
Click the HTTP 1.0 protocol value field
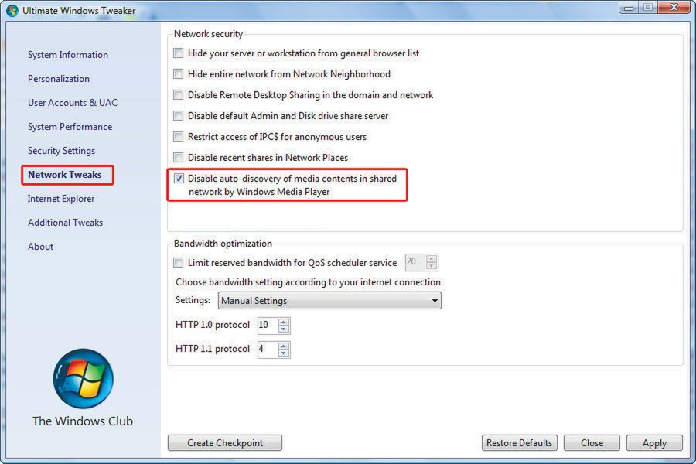coord(268,325)
